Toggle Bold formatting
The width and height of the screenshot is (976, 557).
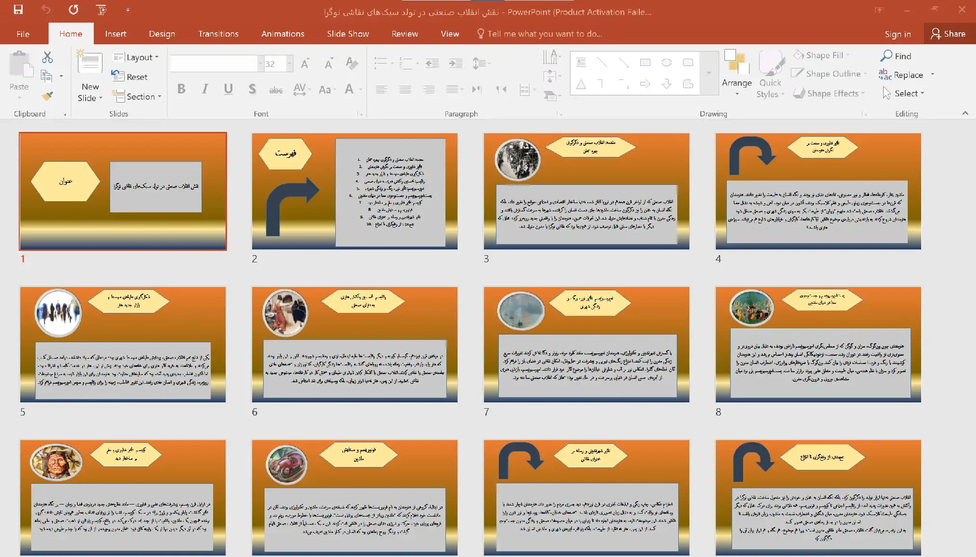pyautogui.click(x=181, y=89)
